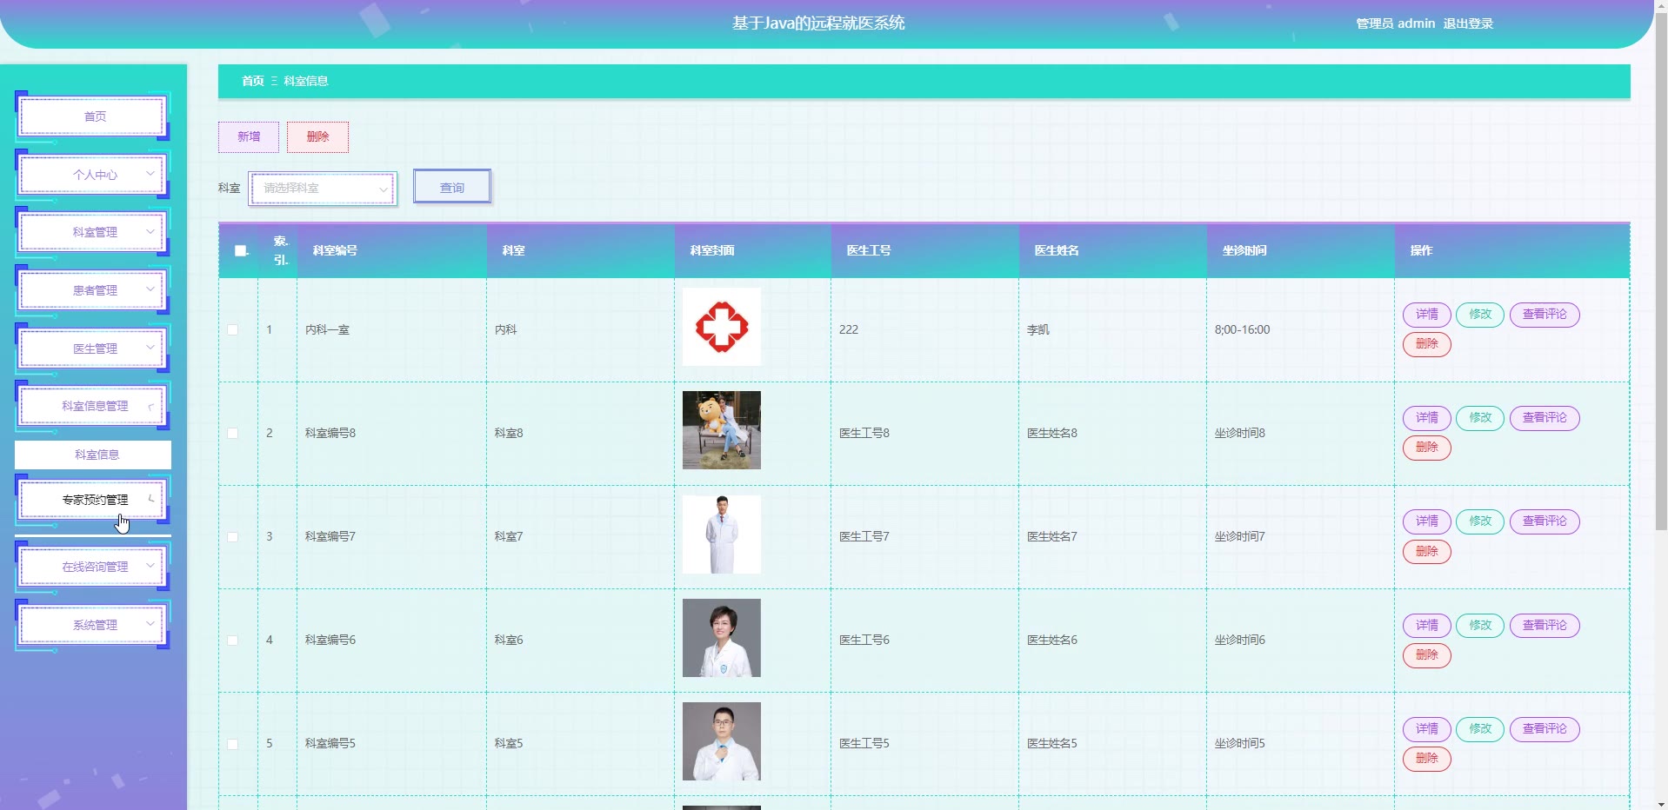The image size is (1668, 810).
Task: Click 修改 for 科室编号8 row
Action: [x=1480, y=418]
